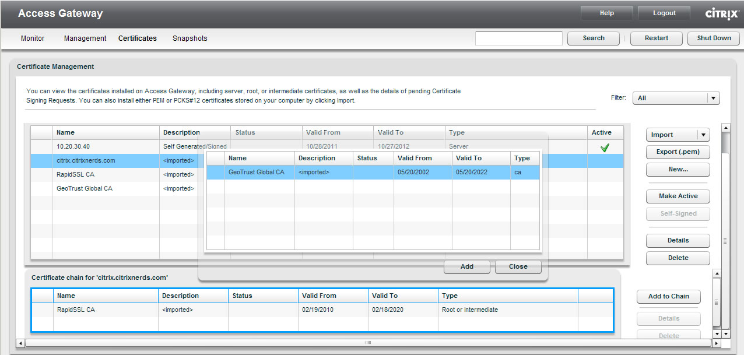Click Export (.pem) button
This screenshot has height=355, width=744.
pyautogui.click(x=678, y=152)
